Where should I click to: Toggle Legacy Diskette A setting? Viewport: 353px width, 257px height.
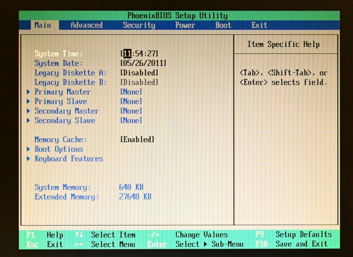[139, 73]
